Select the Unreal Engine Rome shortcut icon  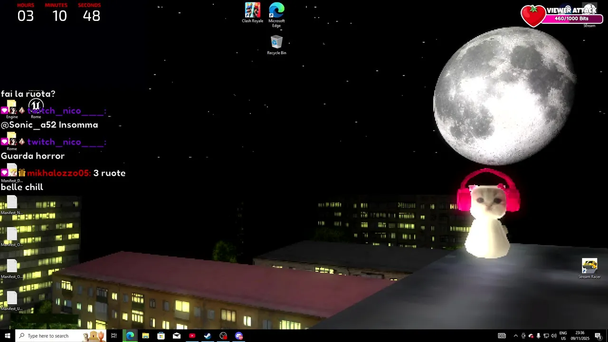tap(36, 108)
